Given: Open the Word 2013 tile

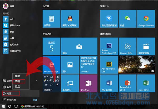Looking at the screenshot, I should 109,83.
